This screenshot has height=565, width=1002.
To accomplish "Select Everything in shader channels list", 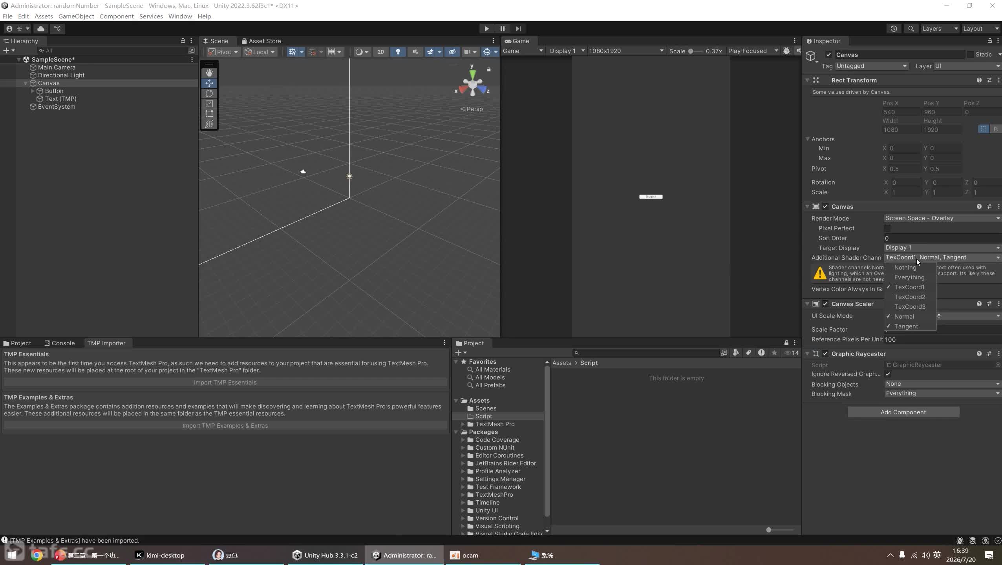I will coord(910,277).
